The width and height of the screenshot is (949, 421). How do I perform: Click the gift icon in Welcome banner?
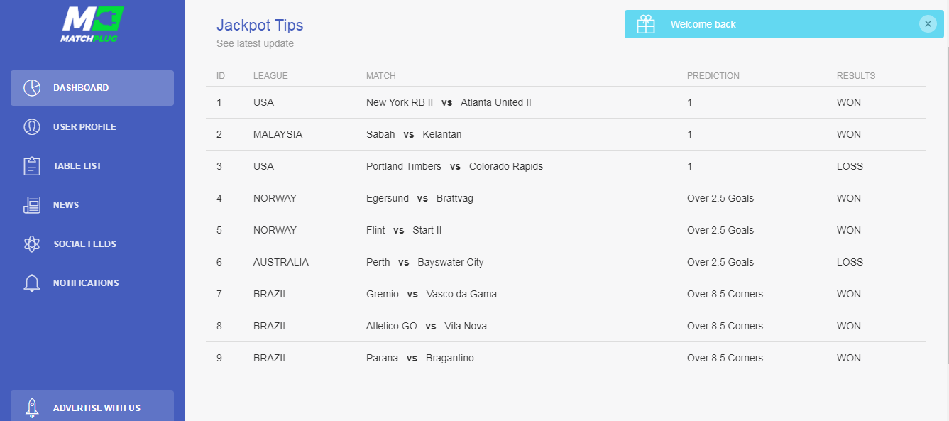(x=646, y=24)
